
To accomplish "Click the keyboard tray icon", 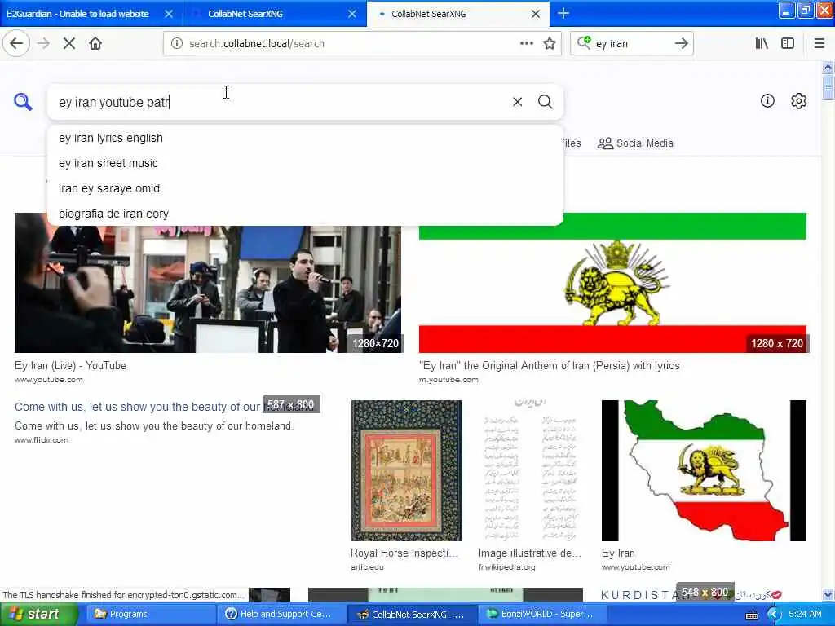I will (x=752, y=615).
